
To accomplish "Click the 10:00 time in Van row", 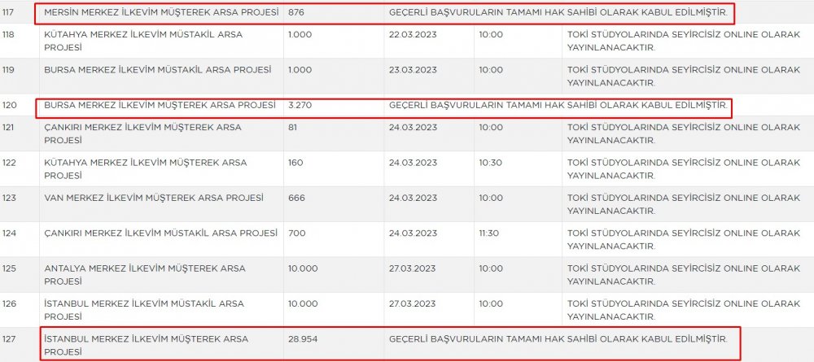I will 491,198.
